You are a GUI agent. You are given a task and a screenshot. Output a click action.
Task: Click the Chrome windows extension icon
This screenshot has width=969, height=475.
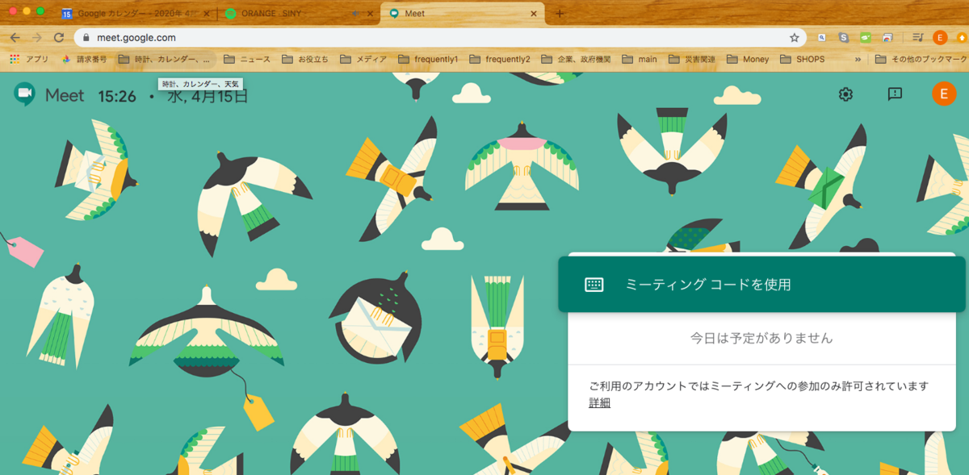pyautogui.click(x=887, y=37)
